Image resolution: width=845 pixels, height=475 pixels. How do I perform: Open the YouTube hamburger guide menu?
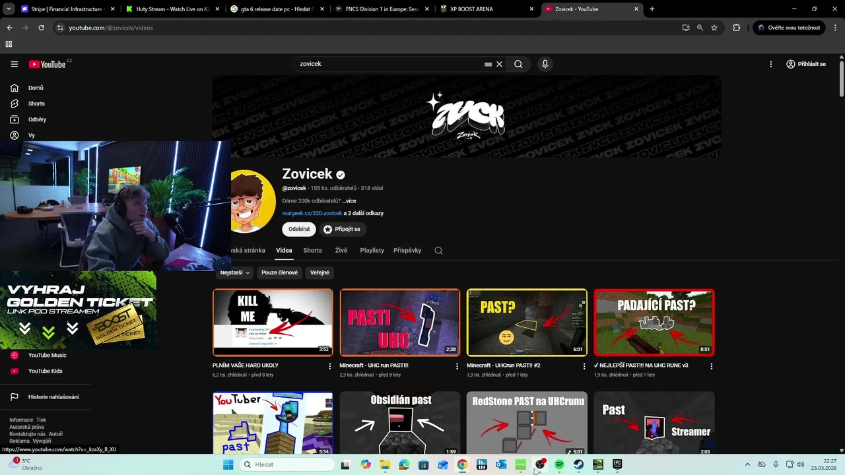(x=14, y=64)
